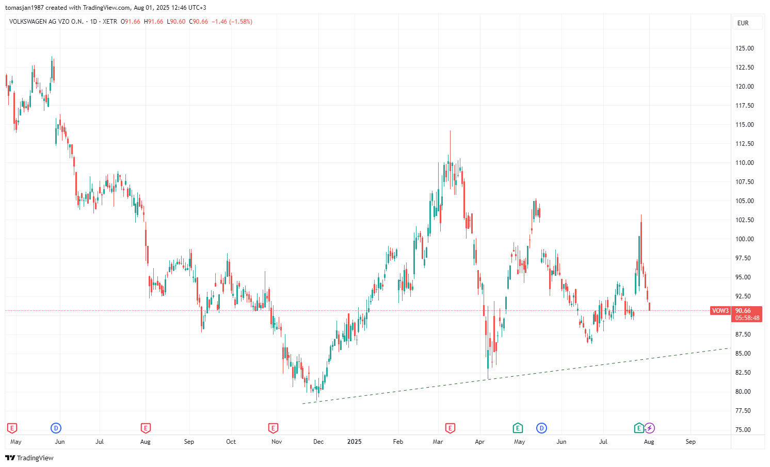Viewport: 770px width, 467px height.
Task: Click the Mar label on time axis
Action: click(438, 442)
